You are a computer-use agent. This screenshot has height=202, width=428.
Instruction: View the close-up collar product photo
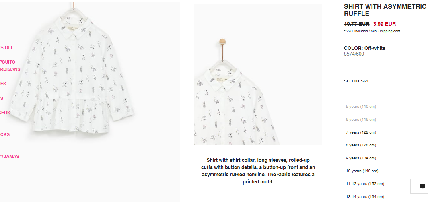tap(258, 75)
